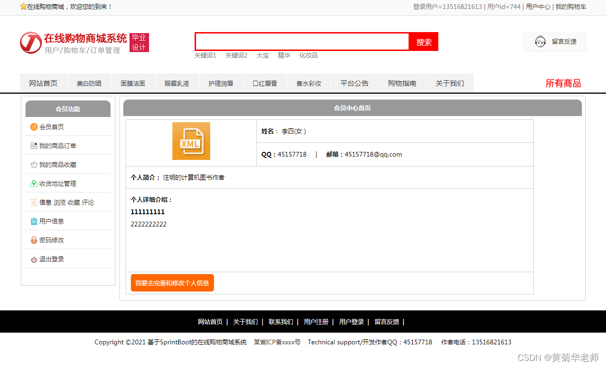Viewport: 606px width, 367px height.
Task: Click the email text 45157718@qq.com
Action: [373, 154]
